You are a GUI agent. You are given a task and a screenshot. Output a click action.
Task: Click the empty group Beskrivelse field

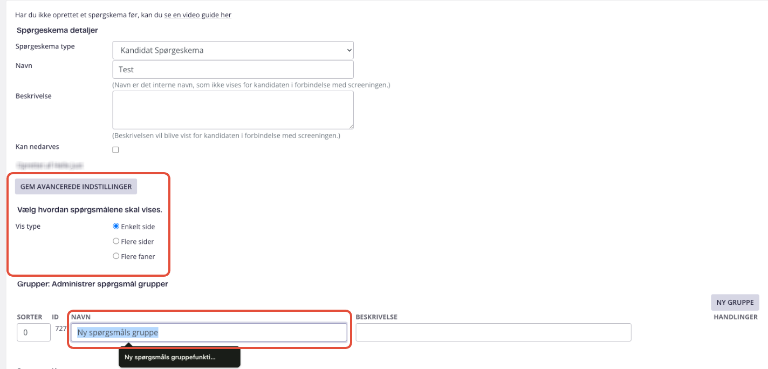click(493, 332)
